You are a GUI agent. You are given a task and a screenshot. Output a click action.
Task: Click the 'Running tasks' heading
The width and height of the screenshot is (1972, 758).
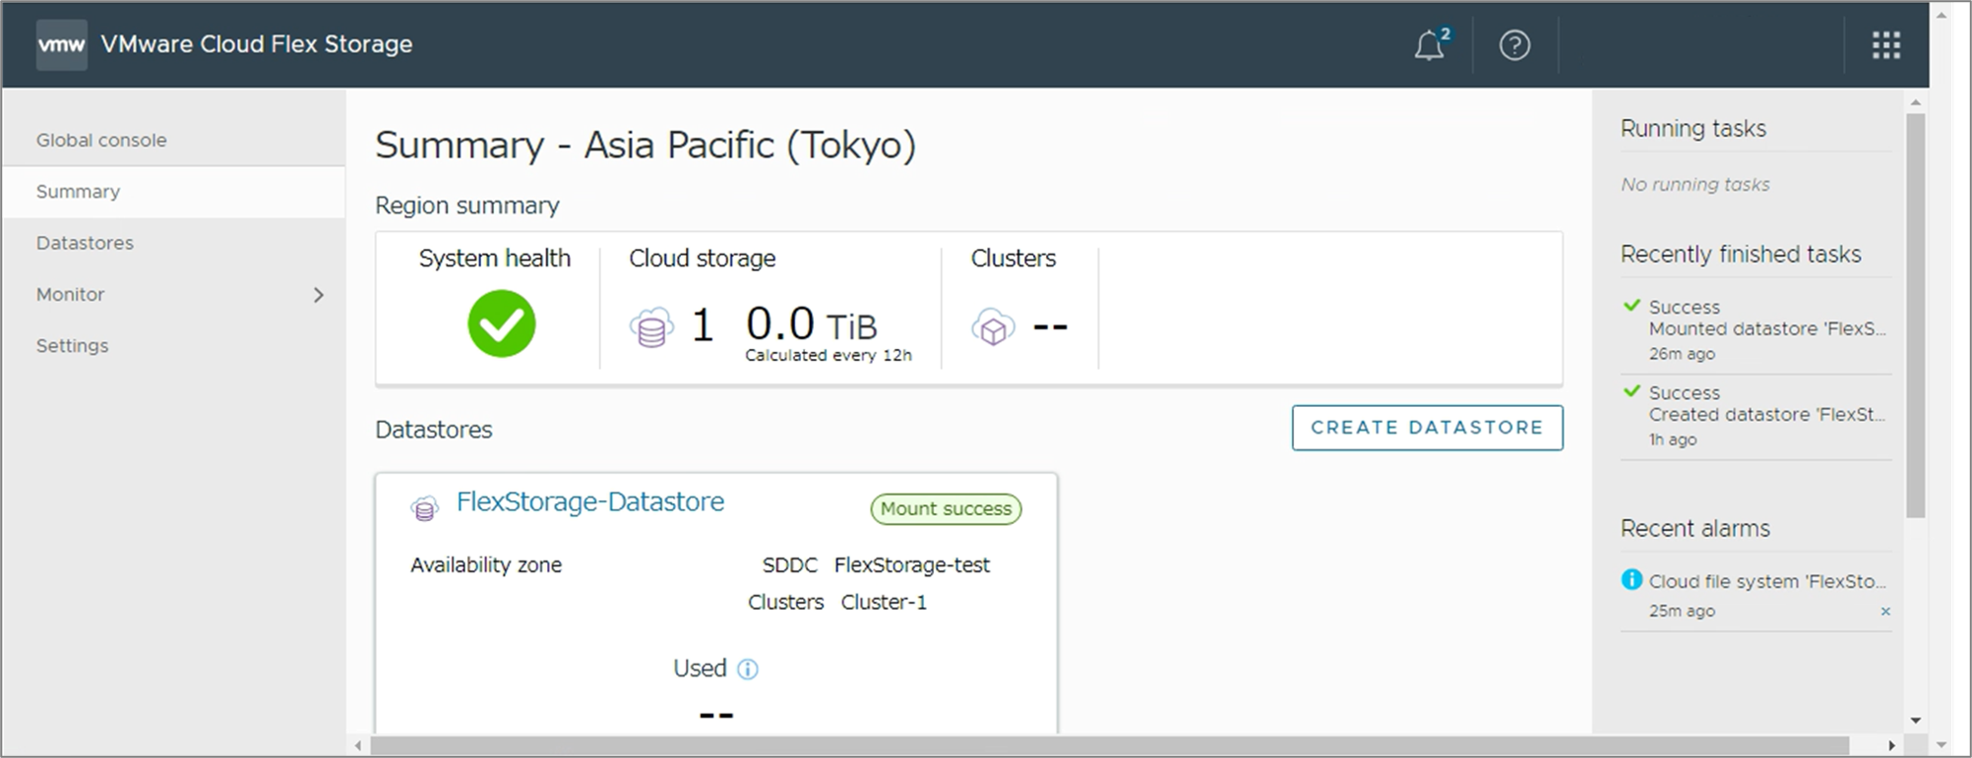tap(1694, 129)
